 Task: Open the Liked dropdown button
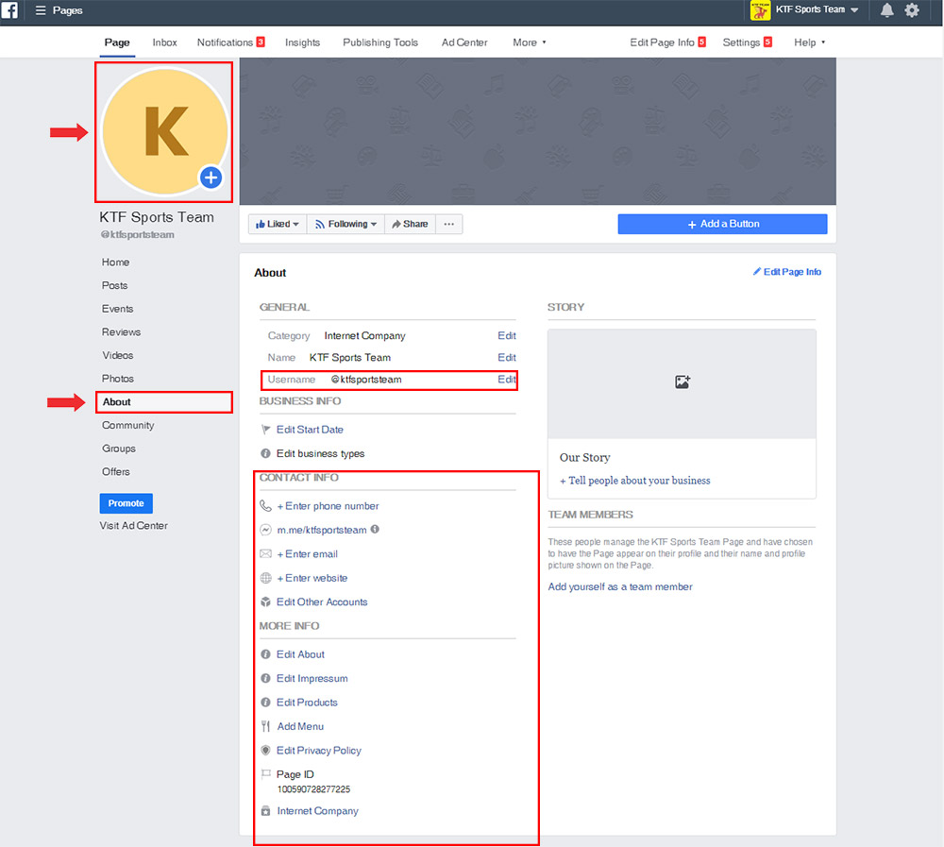point(278,224)
